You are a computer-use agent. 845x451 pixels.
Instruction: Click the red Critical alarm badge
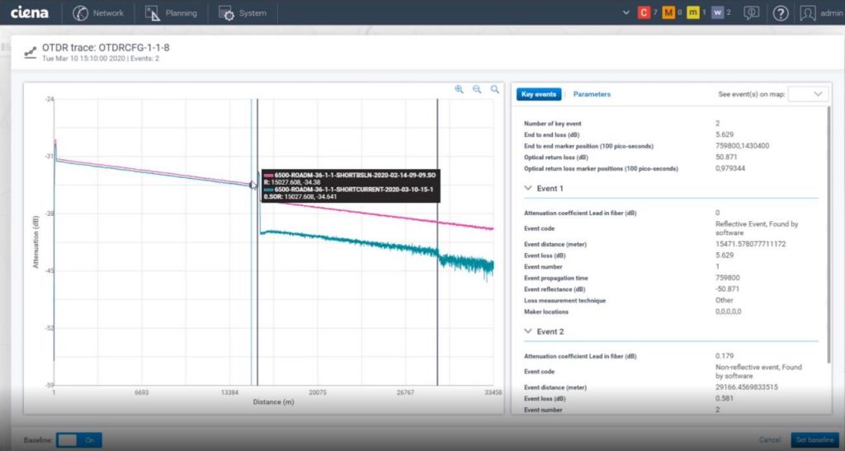(x=644, y=12)
